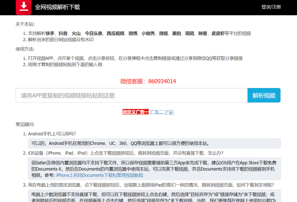
Task: Open the 登录/注册 login page
Action: pos(271,7)
